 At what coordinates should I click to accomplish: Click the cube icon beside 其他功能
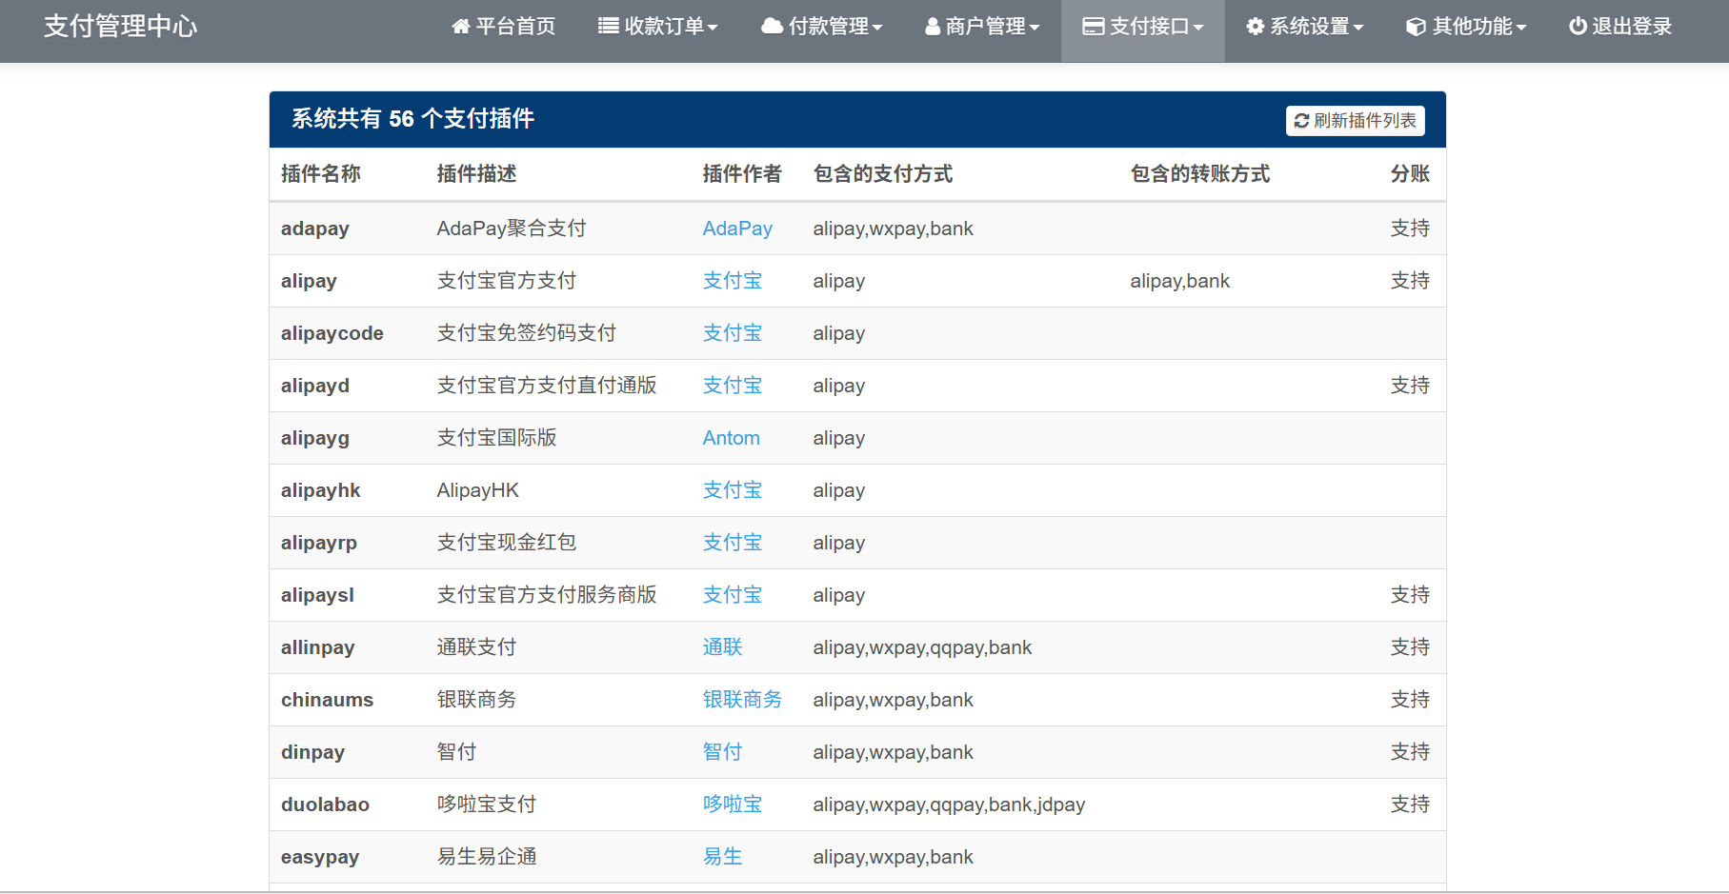coord(1416,27)
